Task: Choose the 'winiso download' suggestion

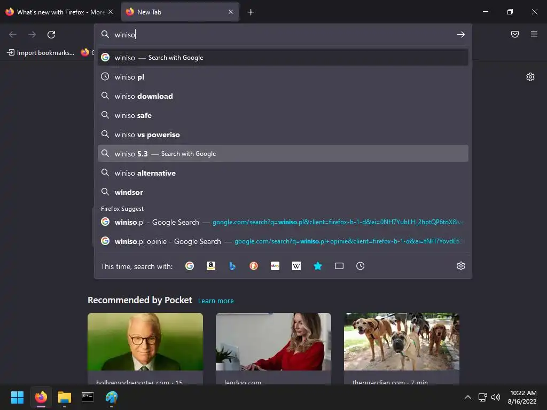Action: coord(283,96)
